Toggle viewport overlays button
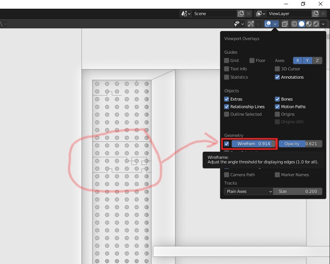 [268, 24]
